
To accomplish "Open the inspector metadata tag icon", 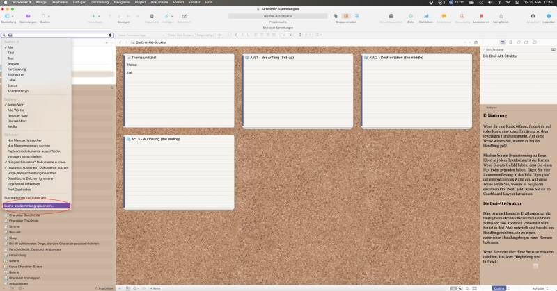I will click(x=518, y=42).
